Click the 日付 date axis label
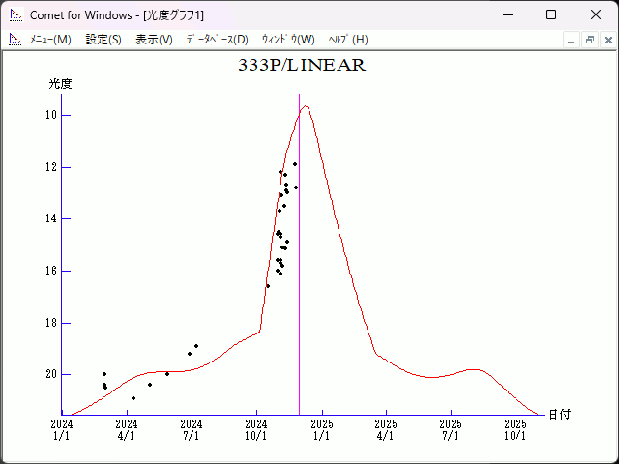The height and width of the screenshot is (464, 619). coord(559,414)
